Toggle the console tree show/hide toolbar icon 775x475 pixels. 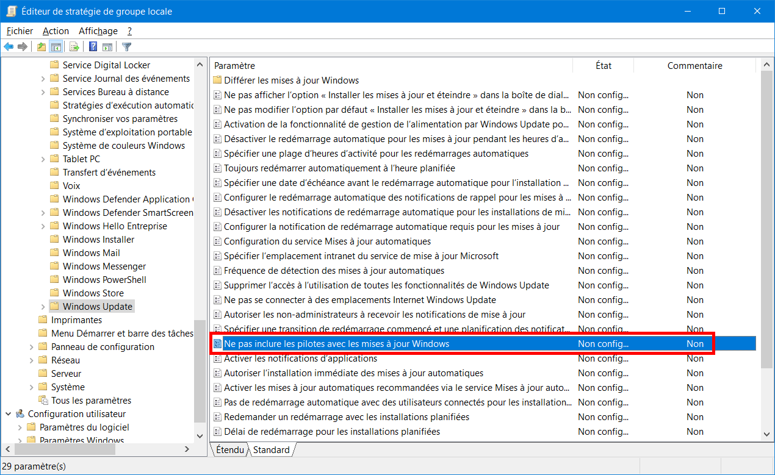coord(56,47)
